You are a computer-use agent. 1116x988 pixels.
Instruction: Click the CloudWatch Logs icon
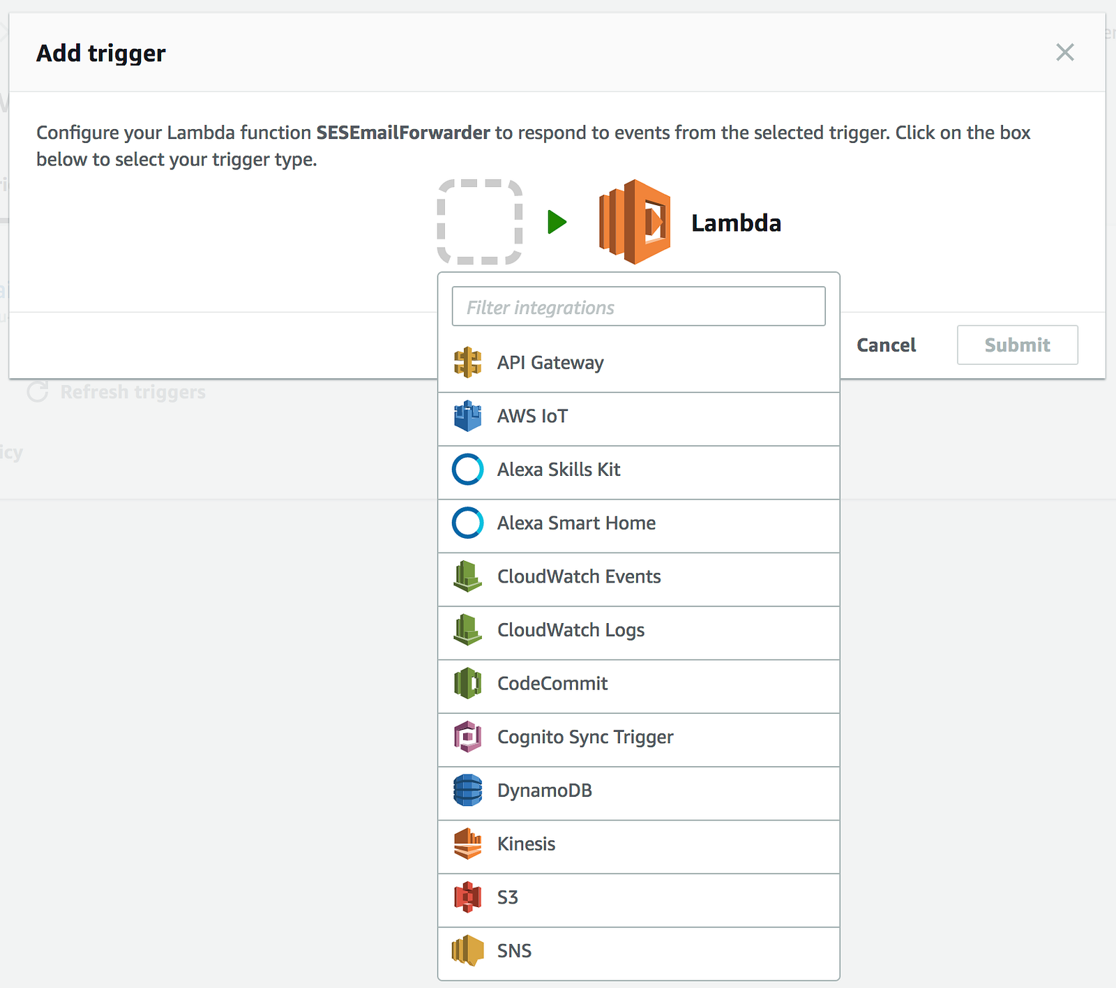(467, 630)
